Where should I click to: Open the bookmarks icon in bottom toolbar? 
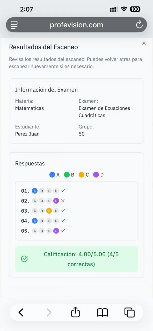pos(102,312)
